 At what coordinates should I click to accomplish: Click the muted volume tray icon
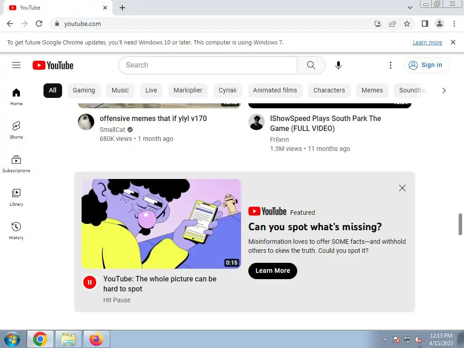point(418,340)
